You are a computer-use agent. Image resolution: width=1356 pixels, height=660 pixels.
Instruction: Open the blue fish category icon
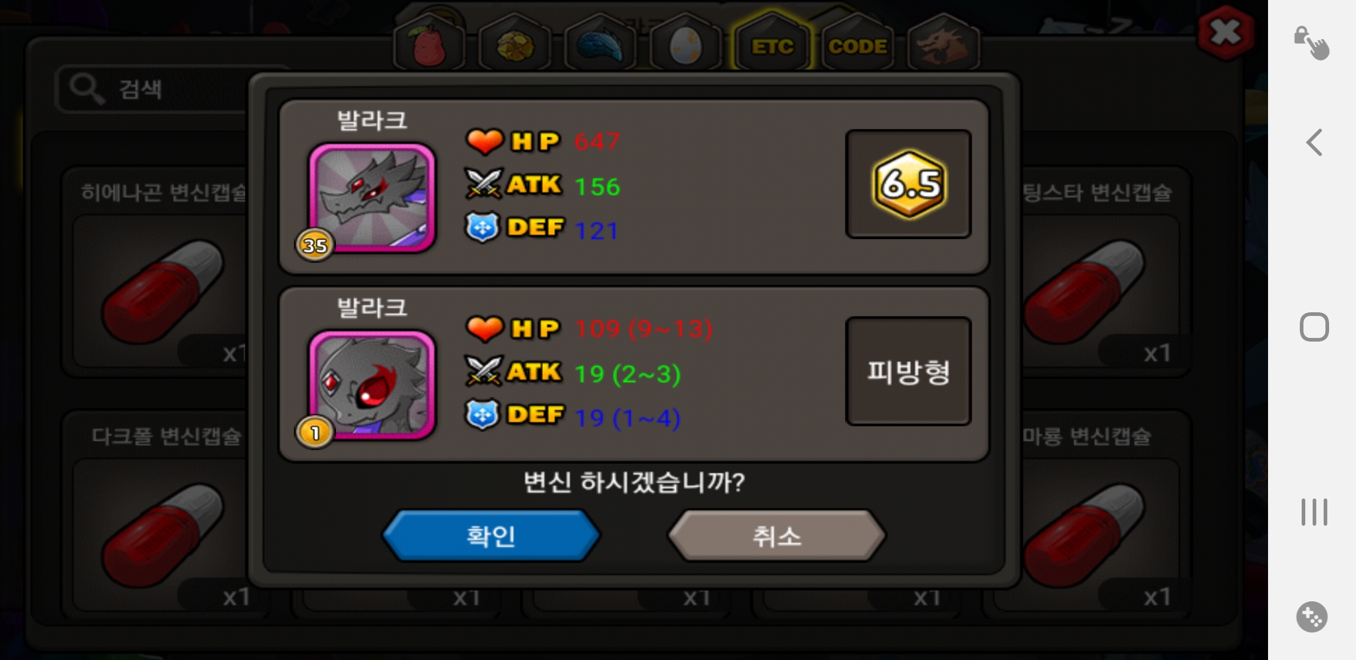[x=600, y=44]
